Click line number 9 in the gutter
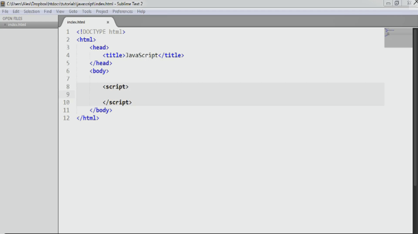418x234 pixels. 68,95
